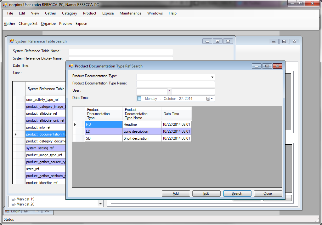Open the View menu
This screenshot has width=322, height=225.
pos(35,13)
